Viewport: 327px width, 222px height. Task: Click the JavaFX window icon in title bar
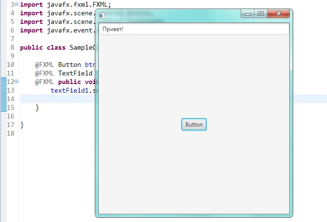[x=102, y=16]
